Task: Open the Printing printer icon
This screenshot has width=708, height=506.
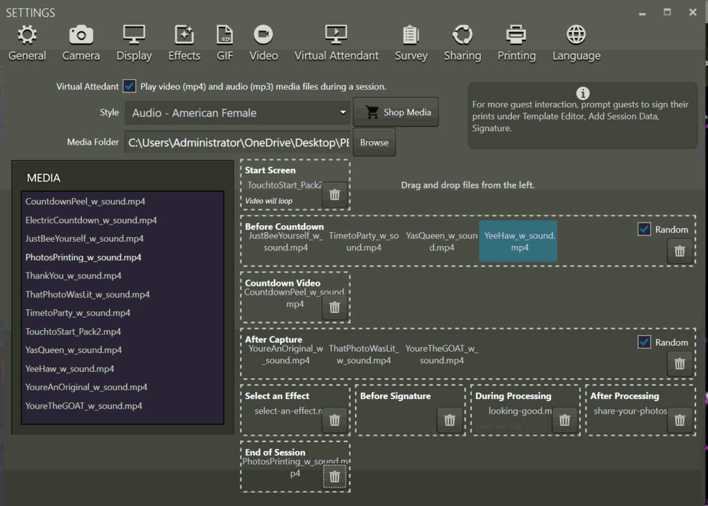Action: point(516,35)
